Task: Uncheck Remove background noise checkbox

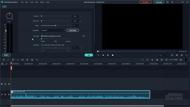Action: 42,36
